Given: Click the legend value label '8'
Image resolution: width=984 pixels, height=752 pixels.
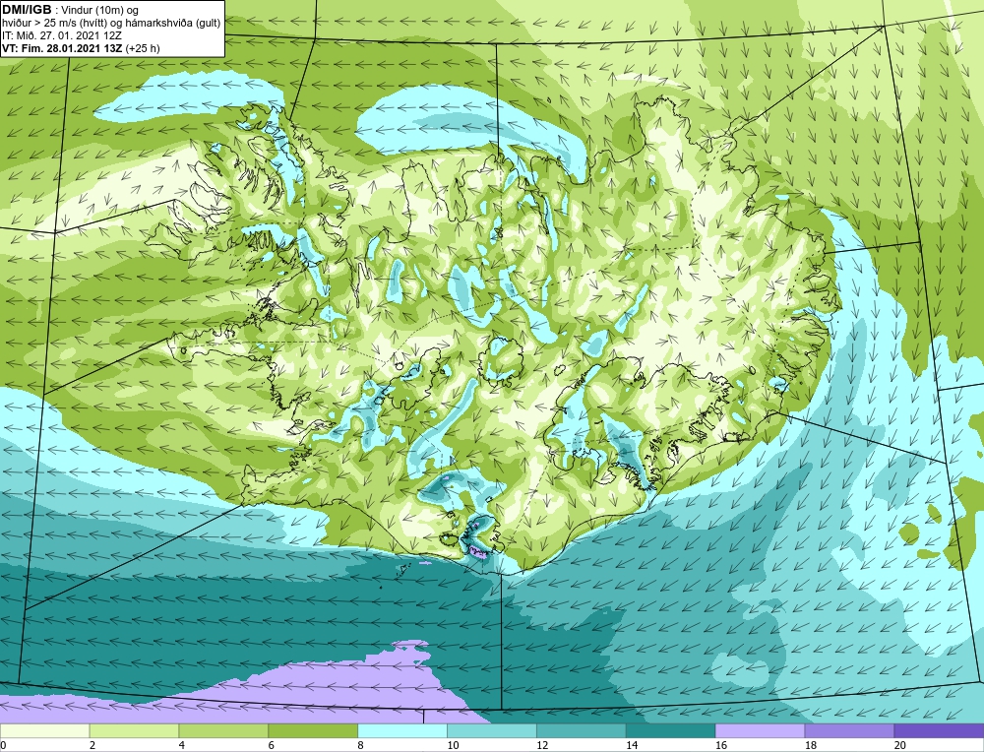Looking at the screenshot, I should [x=361, y=745].
